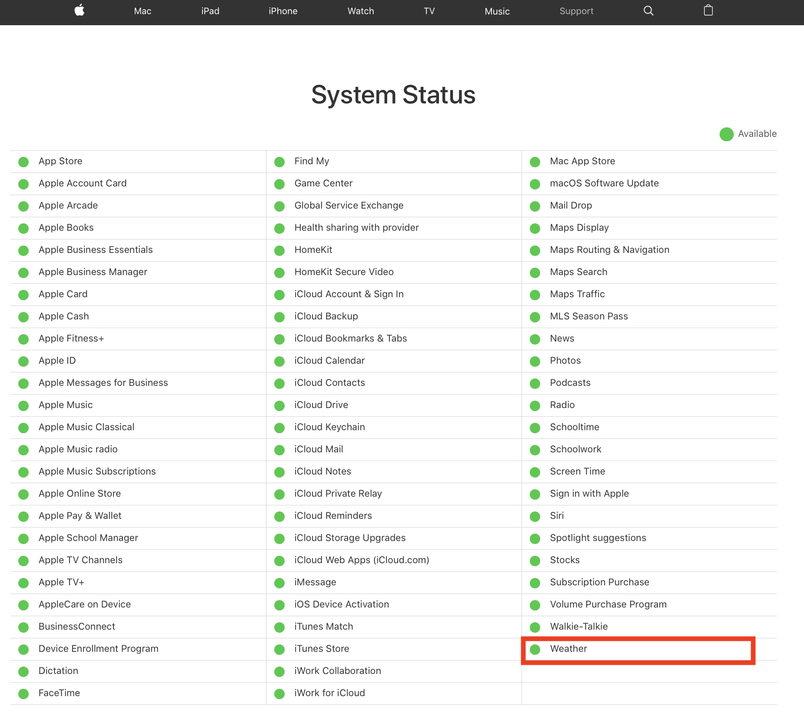Open the Apple Business Manager entry
This screenshot has height=717, width=804.
[x=93, y=272]
